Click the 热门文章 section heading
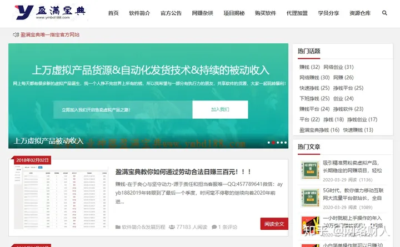This screenshot has height=247, width=400. (309, 147)
